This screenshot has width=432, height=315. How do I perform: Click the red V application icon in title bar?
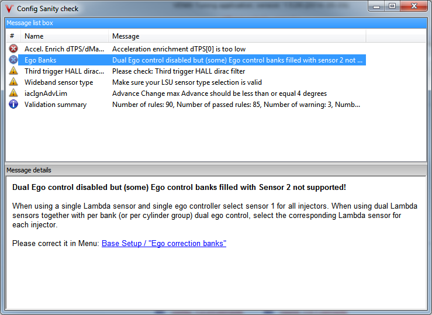pos(9,9)
